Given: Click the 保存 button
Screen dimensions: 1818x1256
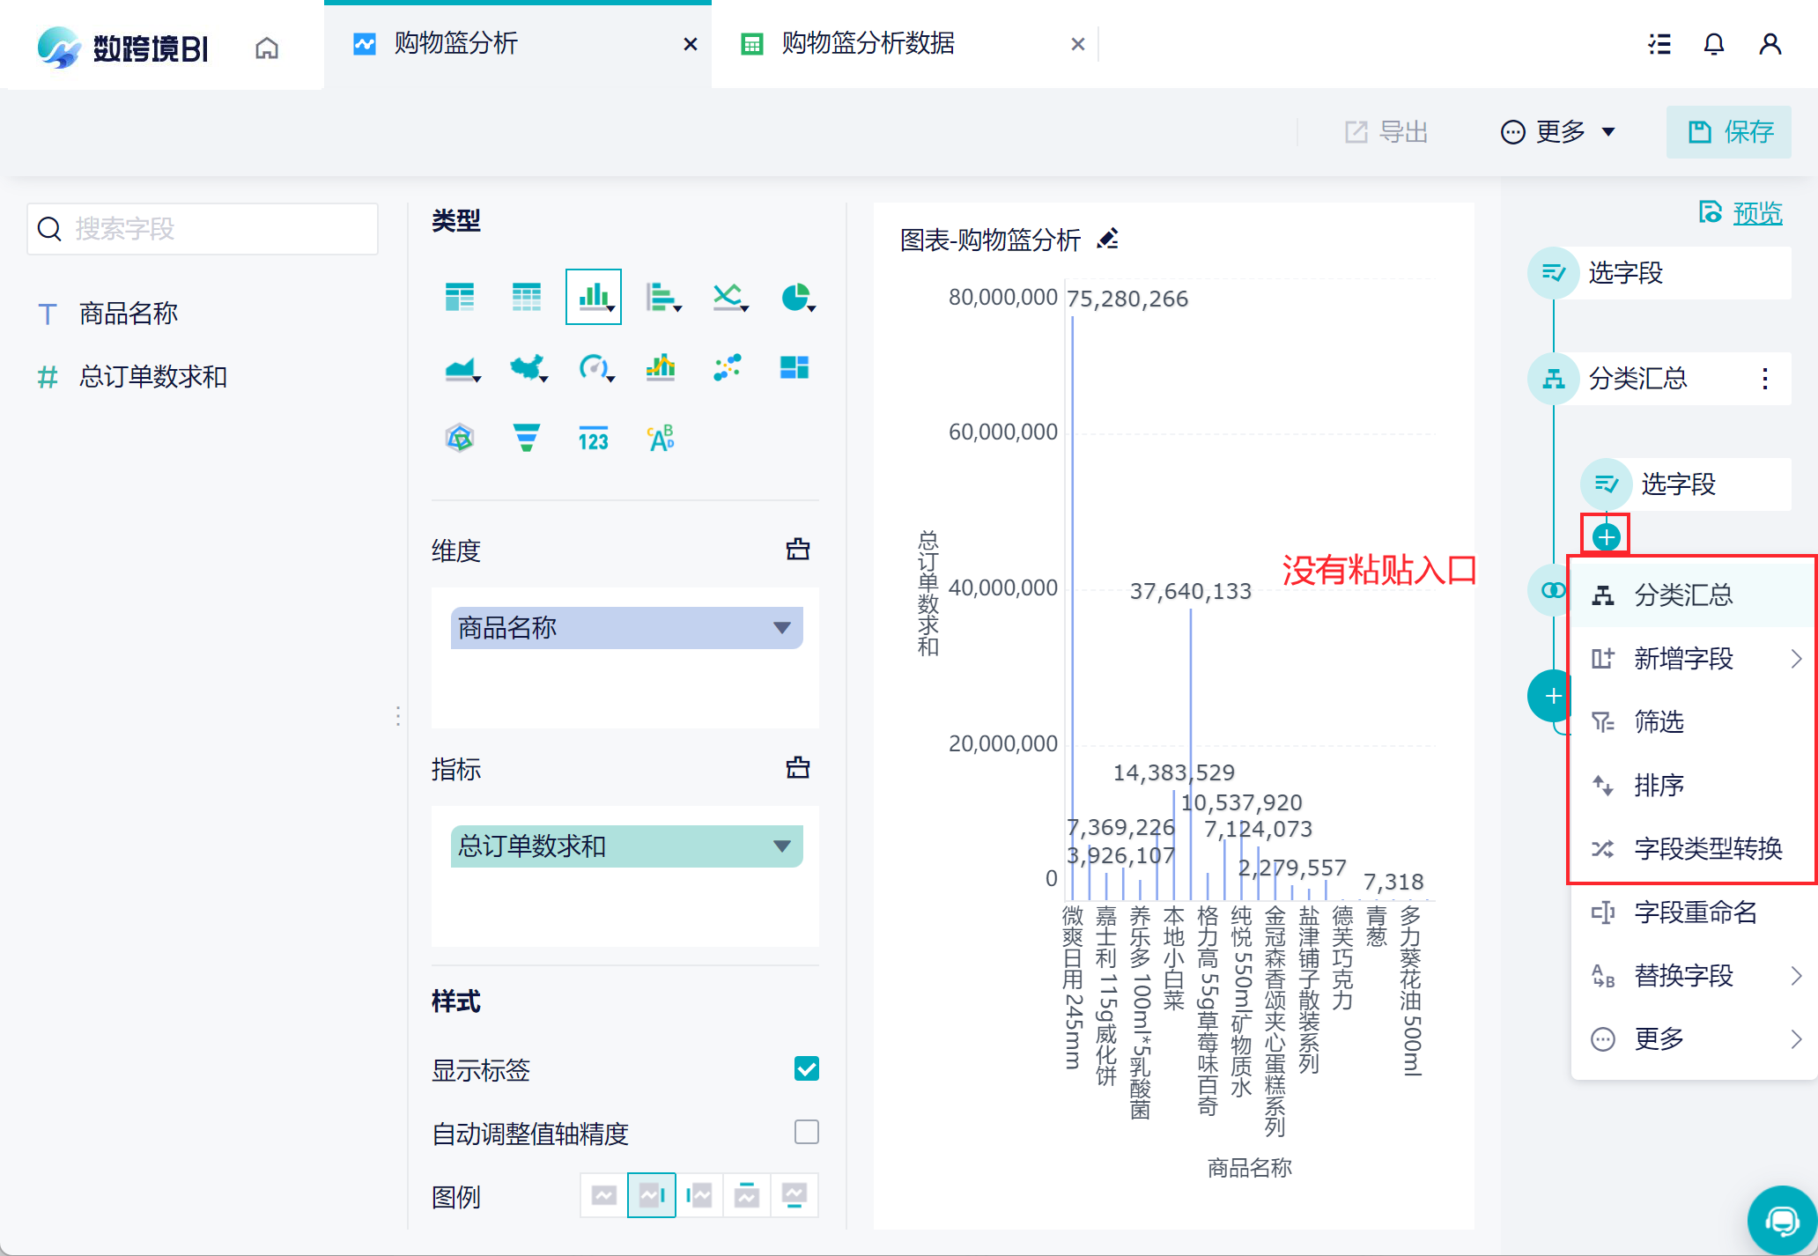Looking at the screenshot, I should click(x=1728, y=132).
